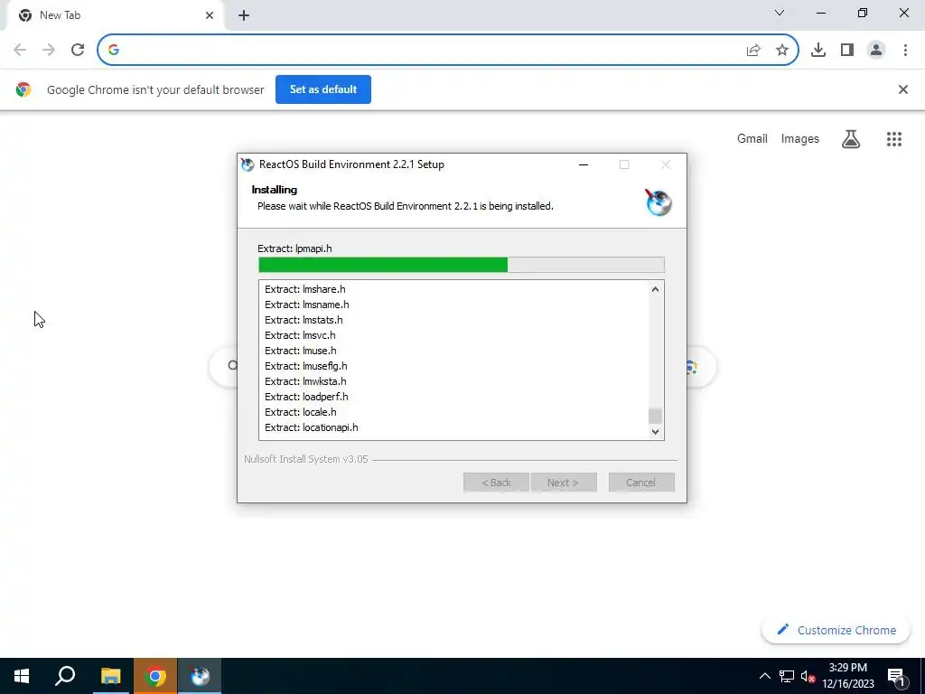This screenshot has width=925, height=694.
Task: Click the Google Lens icon in search box
Action: (x=691, y=367)
